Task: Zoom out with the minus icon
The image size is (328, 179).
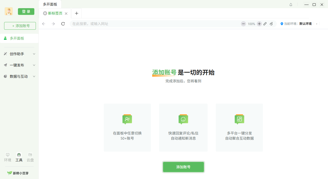Action: [x=243, y=24]
